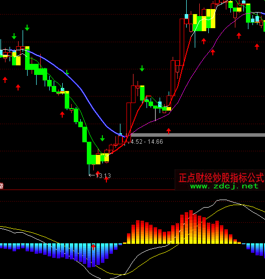Click the 14.52 - 14.66 price range label
The image size is (265, 279).
tap(147, 142)
